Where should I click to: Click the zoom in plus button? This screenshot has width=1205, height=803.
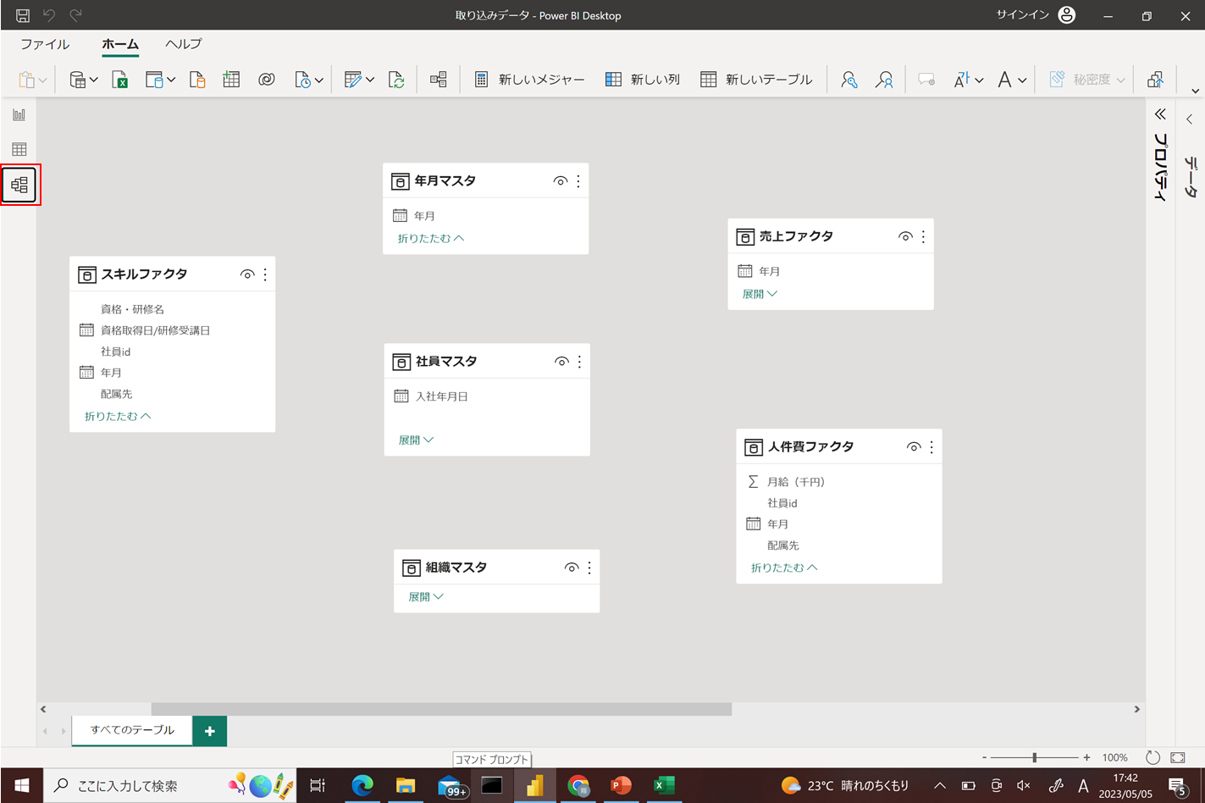(1086, 757)
